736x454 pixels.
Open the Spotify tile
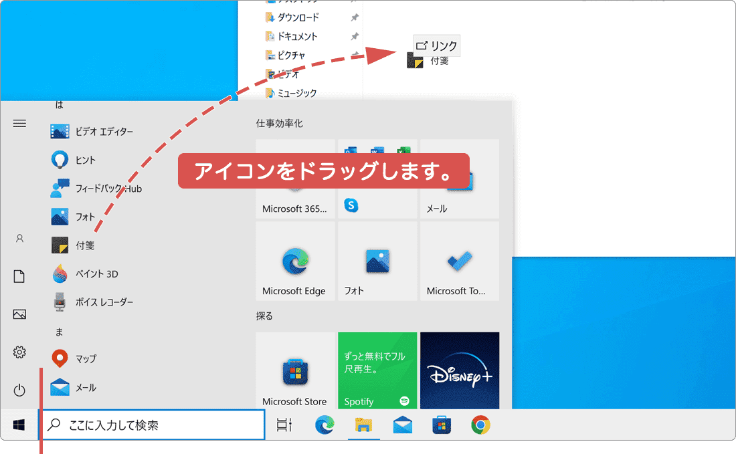[377, 370]
